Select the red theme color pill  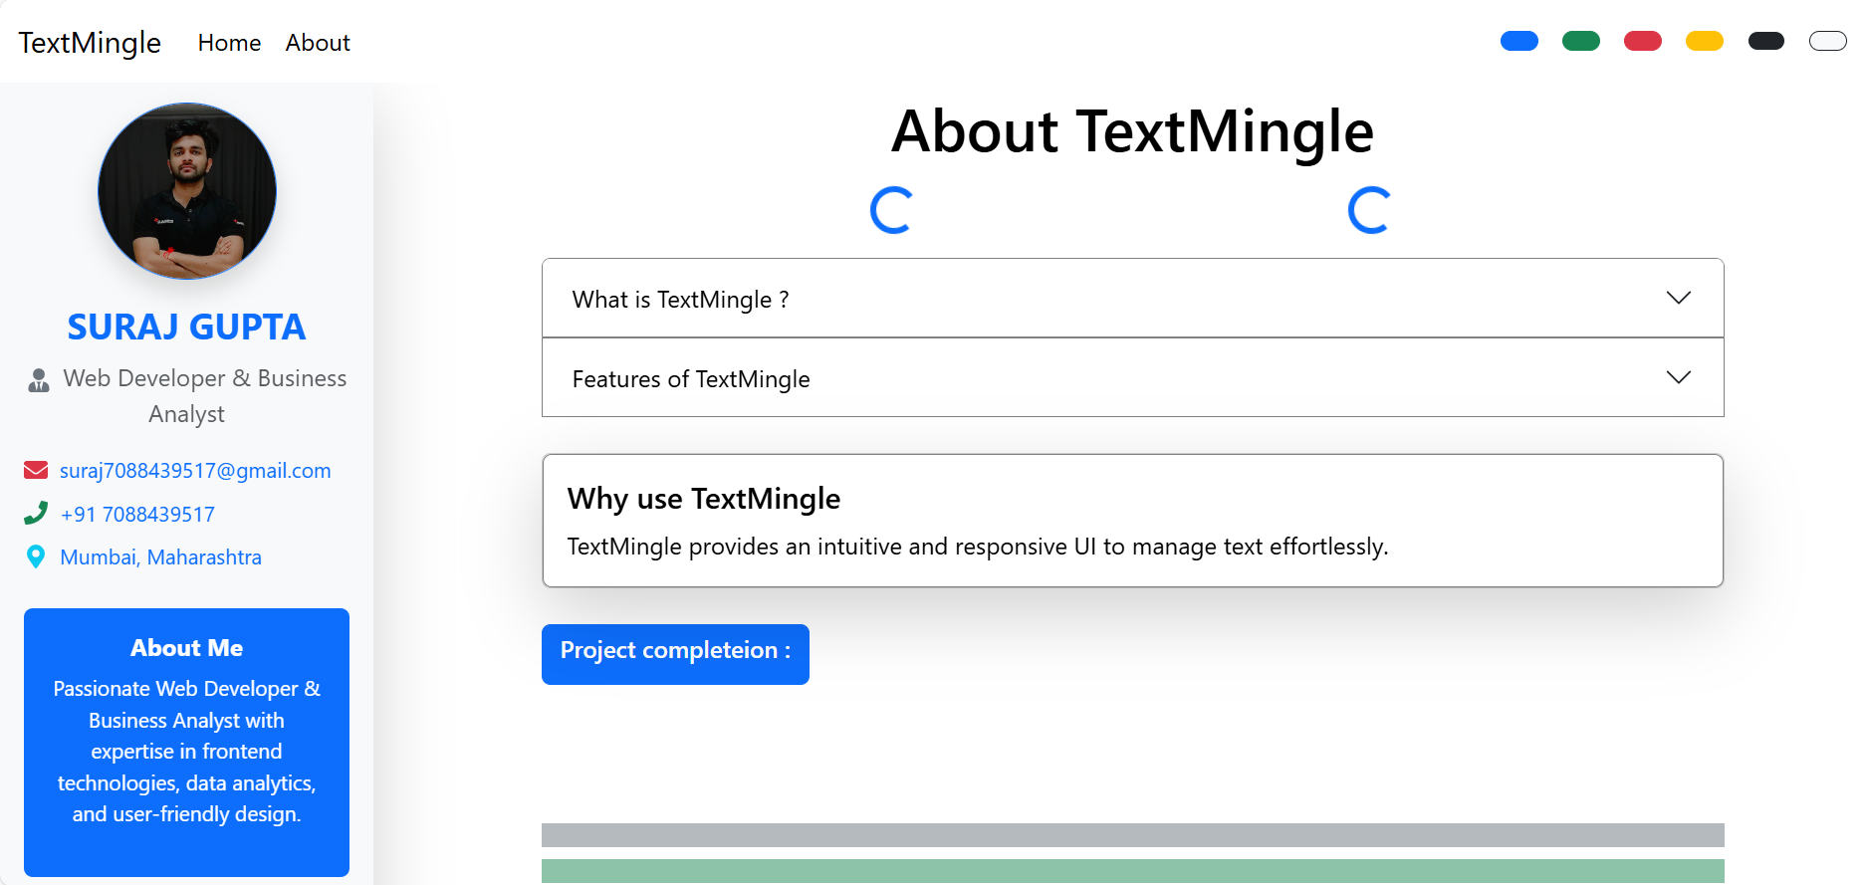pyautogui.click(x=1643, y=41)
